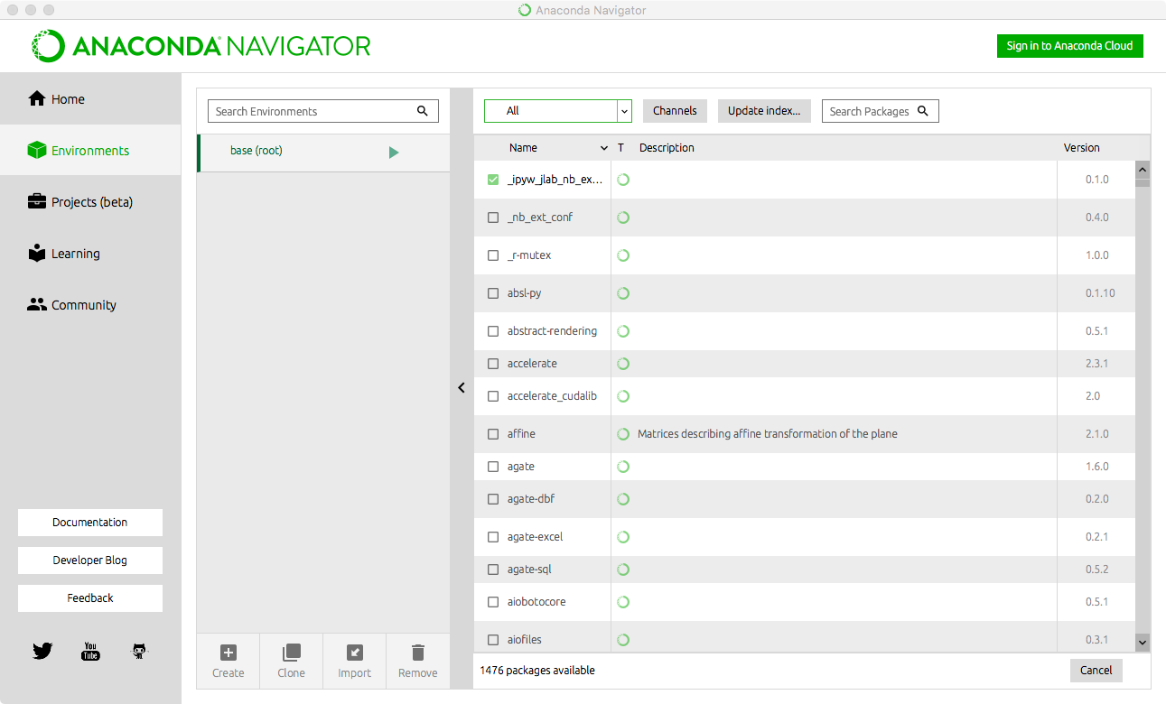Click the type circle icon for aiobotocore
Viewport: 1166px width, 704px height.
click(x=623, y=602)
